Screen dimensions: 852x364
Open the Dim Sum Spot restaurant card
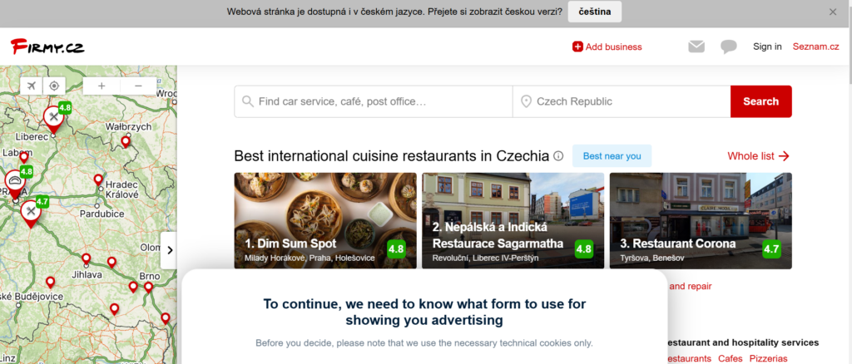[325, 220]
